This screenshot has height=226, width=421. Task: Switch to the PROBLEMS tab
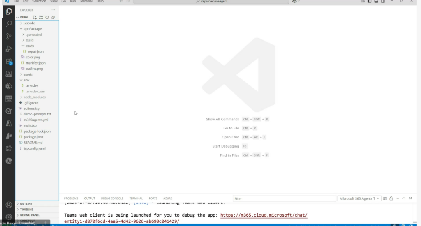point(71,198)
